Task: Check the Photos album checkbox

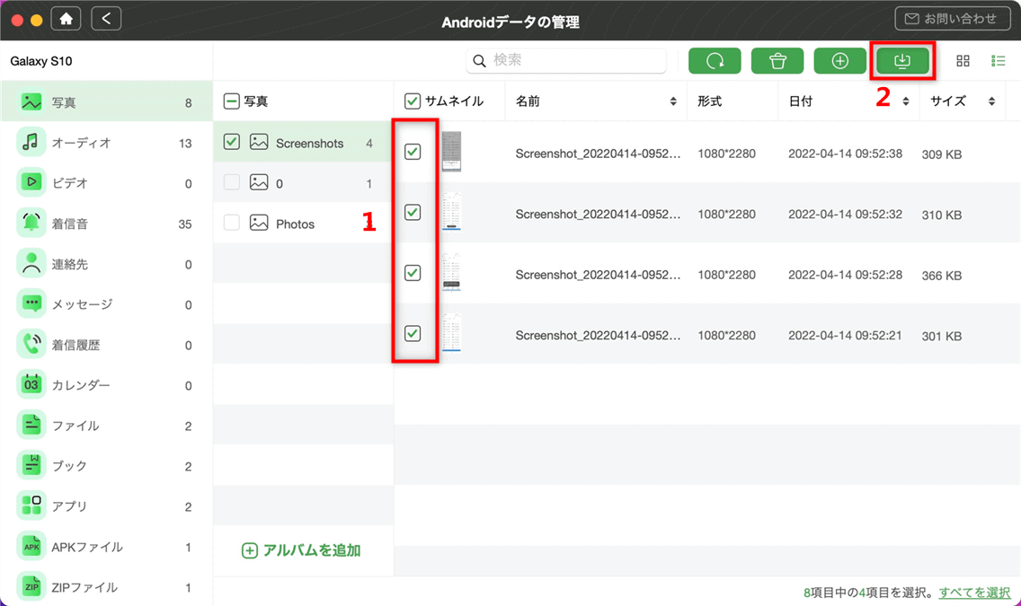Action: tap(231, 223)
